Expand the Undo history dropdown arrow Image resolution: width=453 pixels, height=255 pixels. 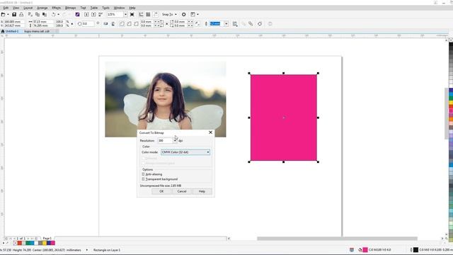58,14
